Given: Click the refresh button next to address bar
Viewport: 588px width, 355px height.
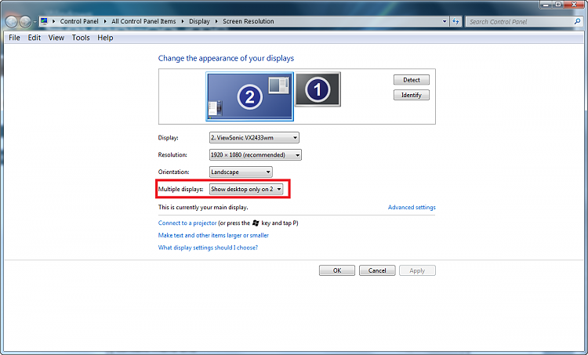Looking at the screenshot, I should click(456, 21).
